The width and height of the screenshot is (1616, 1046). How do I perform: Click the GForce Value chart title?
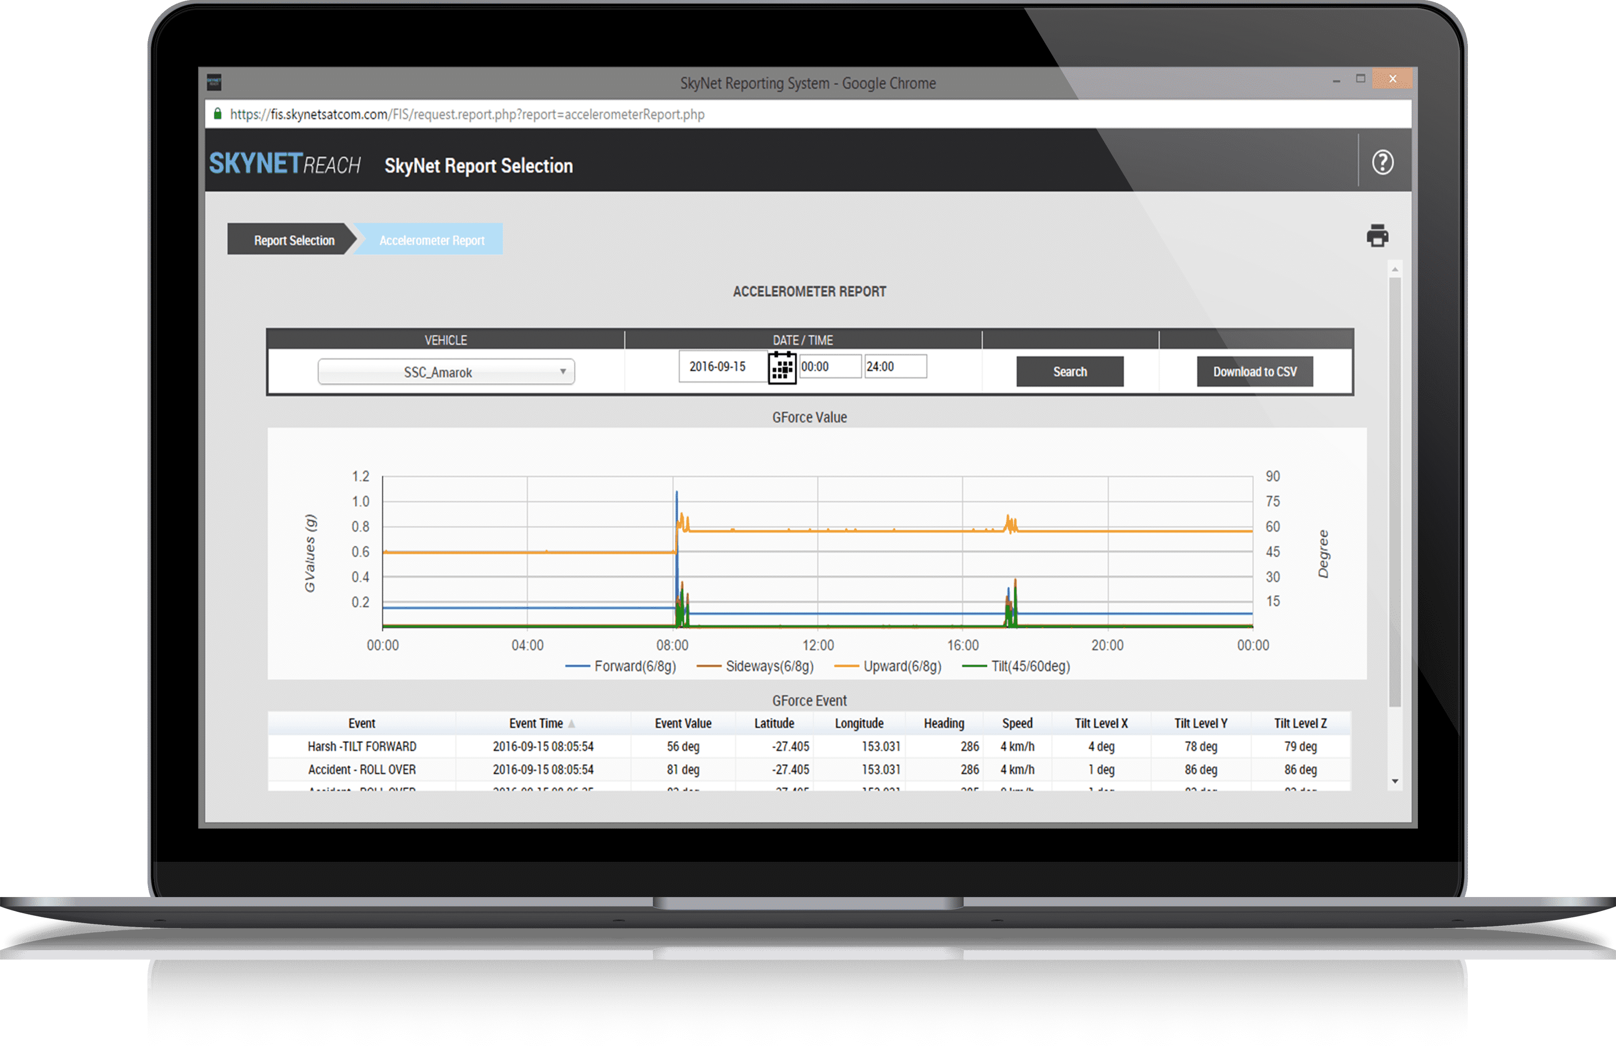pyautogui.click(x=809, y=417)
